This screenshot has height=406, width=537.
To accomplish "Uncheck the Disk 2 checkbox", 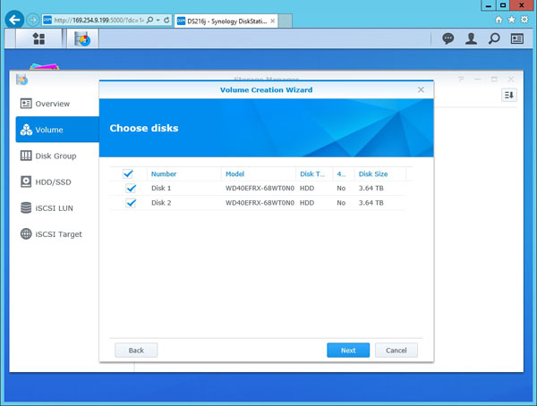I will coord(132,203).
